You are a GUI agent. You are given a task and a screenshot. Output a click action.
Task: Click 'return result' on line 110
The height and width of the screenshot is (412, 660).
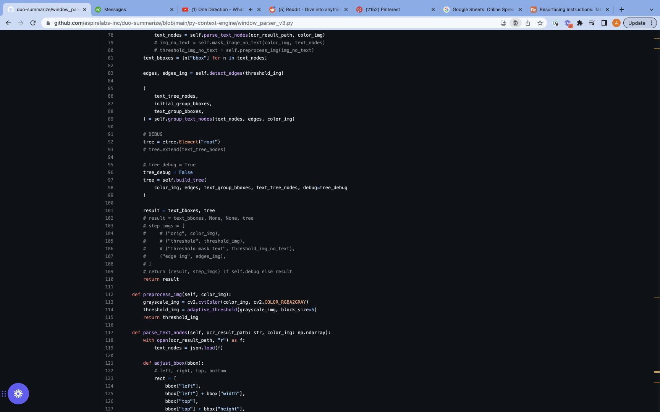click(x=161, y=279)
